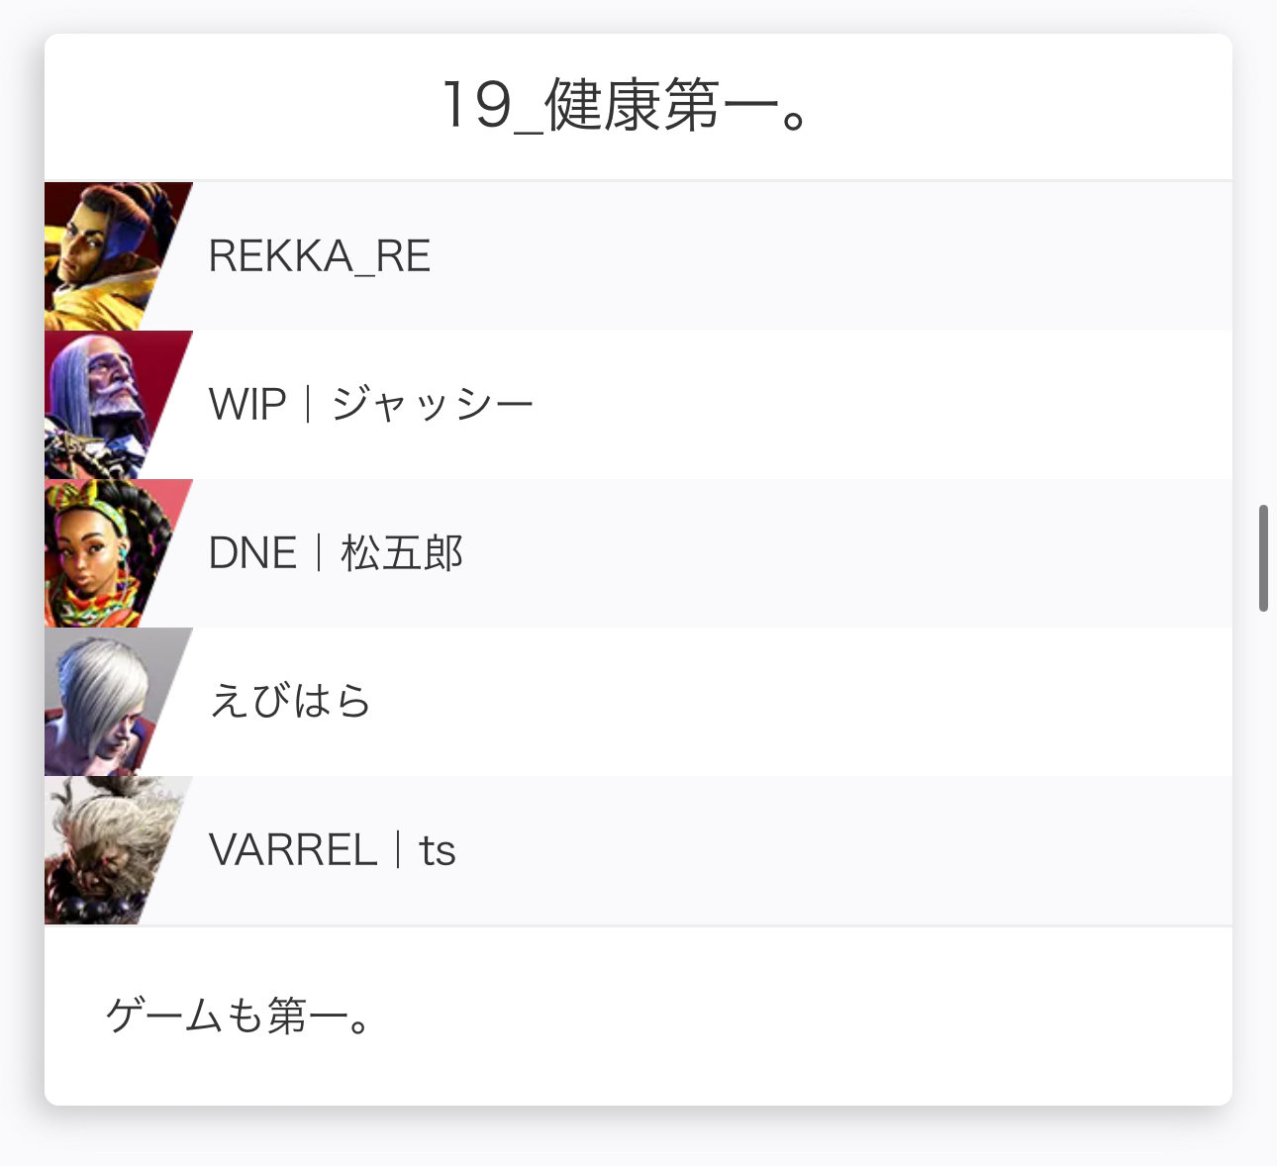Click the number 19 in the title
1277x1166 pixels.
tap(476, 106)
